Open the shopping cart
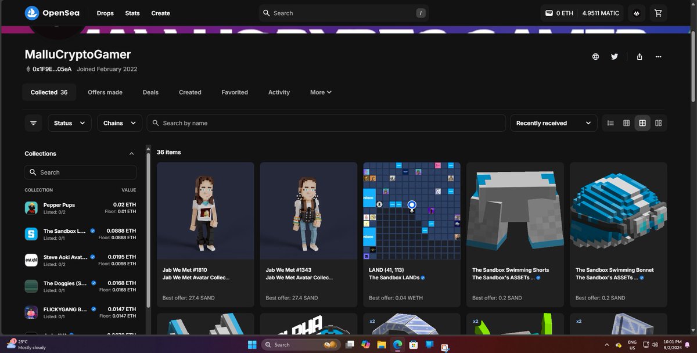The image size is (697, 353). 658,13
